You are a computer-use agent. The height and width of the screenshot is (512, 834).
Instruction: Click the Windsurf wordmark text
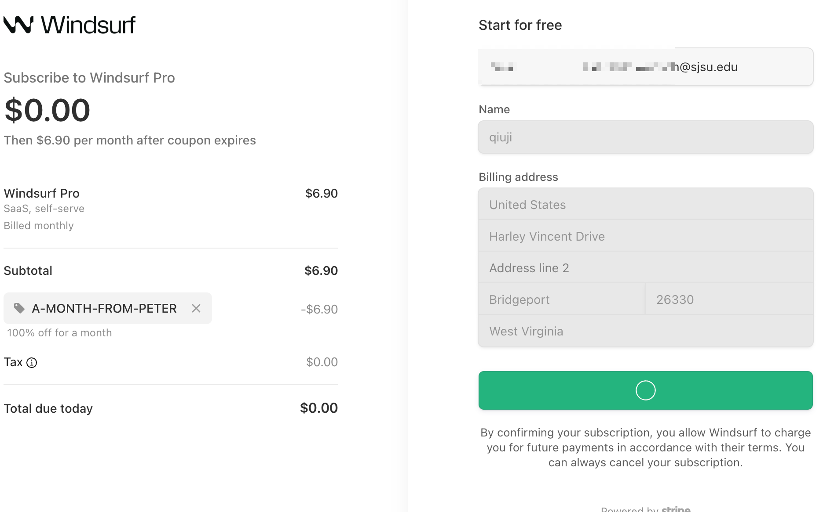click(x=88, y=25)
